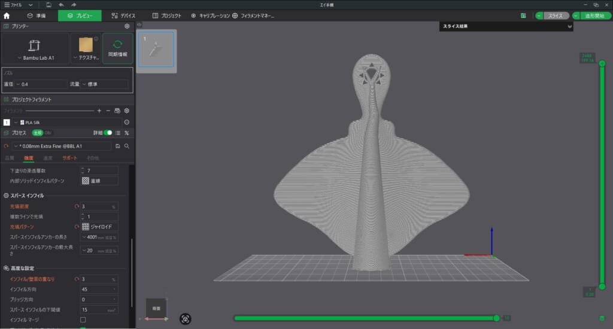Switch to the プレビュー tab
The height and width of the screenshot is (329, 613).
(80, 16)
